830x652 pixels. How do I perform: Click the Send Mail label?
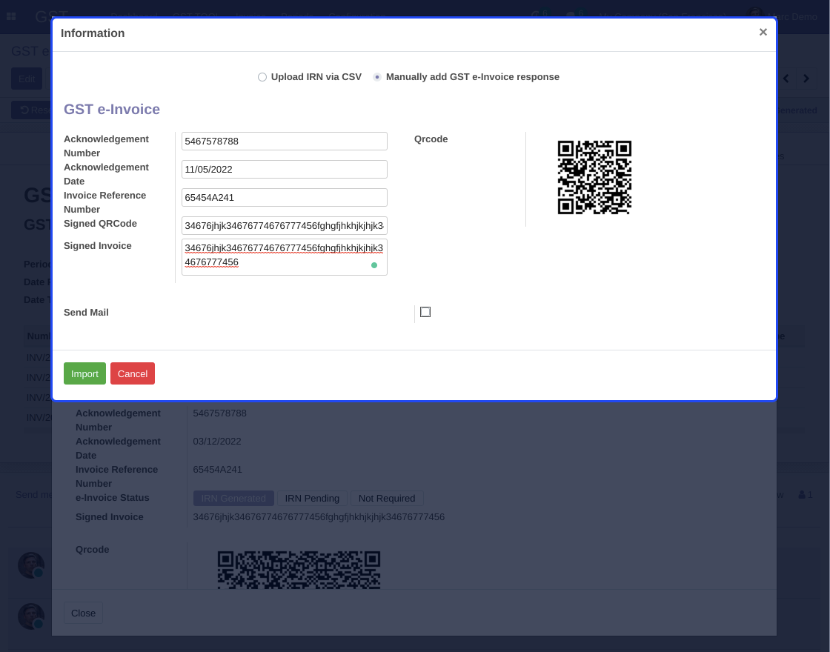86,312
